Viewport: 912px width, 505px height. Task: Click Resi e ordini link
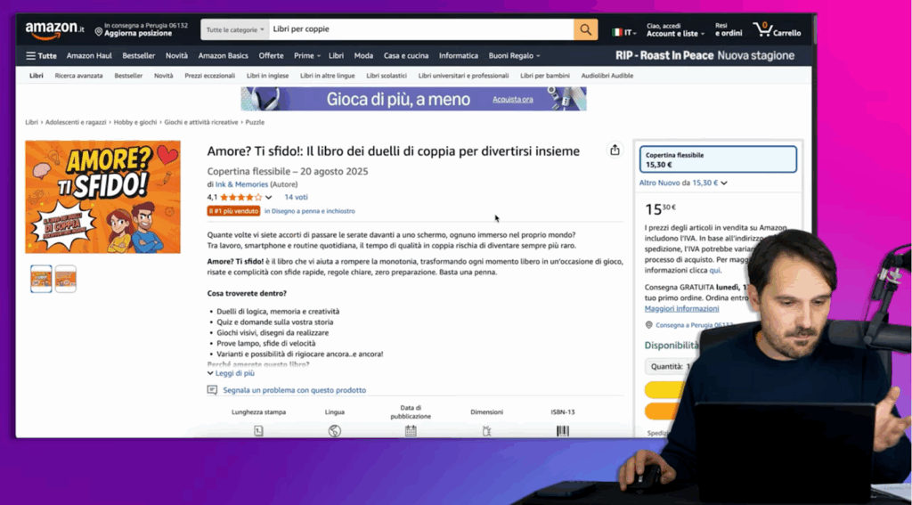point(729,29)
